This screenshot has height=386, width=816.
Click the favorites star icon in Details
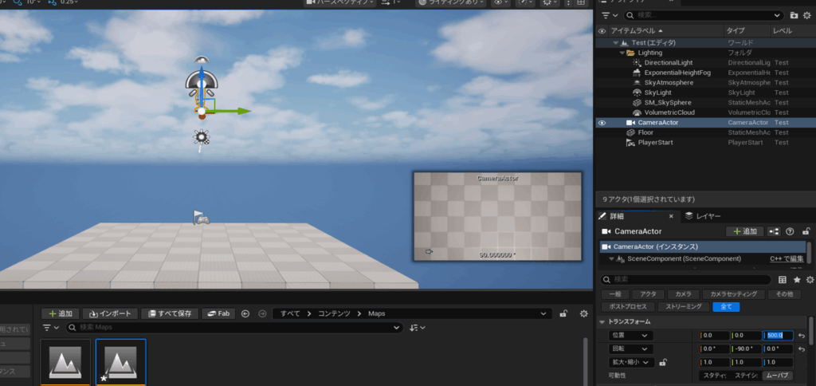point(797,280)
